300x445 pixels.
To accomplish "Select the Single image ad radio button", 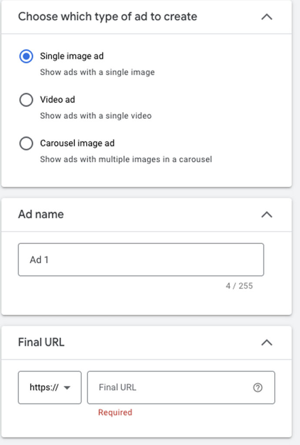I will [x=26, y=56].
